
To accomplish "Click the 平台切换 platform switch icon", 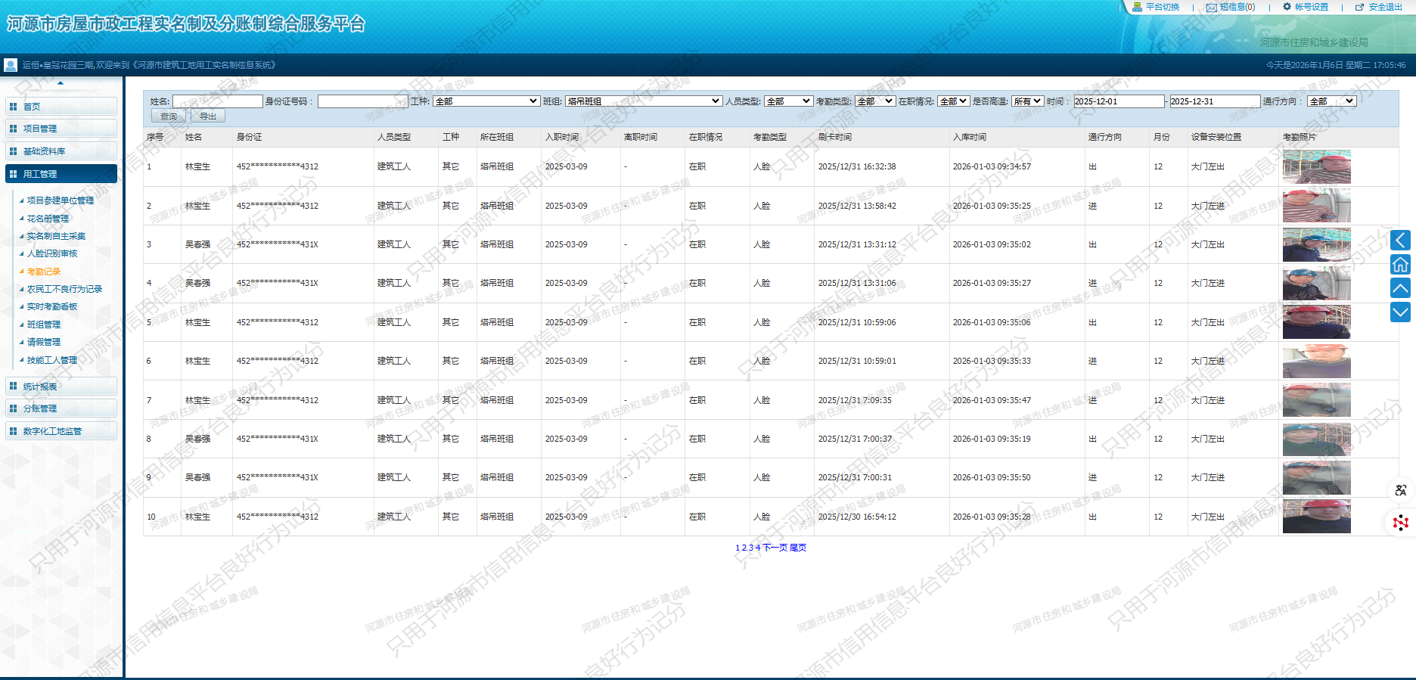I will 1137,7.
